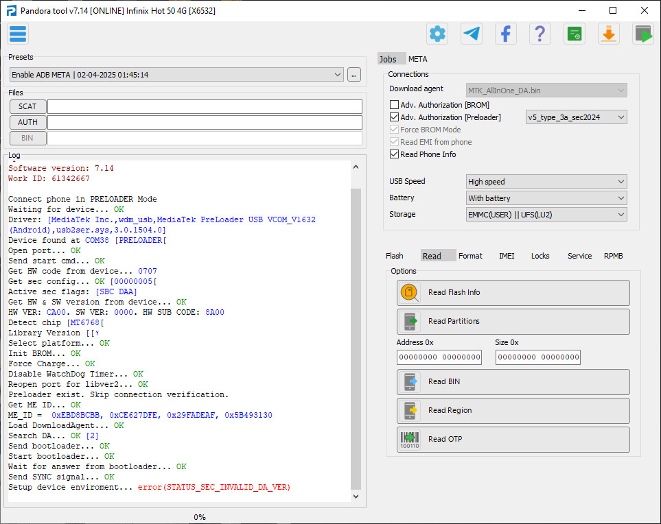Uncheck Adv. Authorization [Preloader] checkbox

394,117
